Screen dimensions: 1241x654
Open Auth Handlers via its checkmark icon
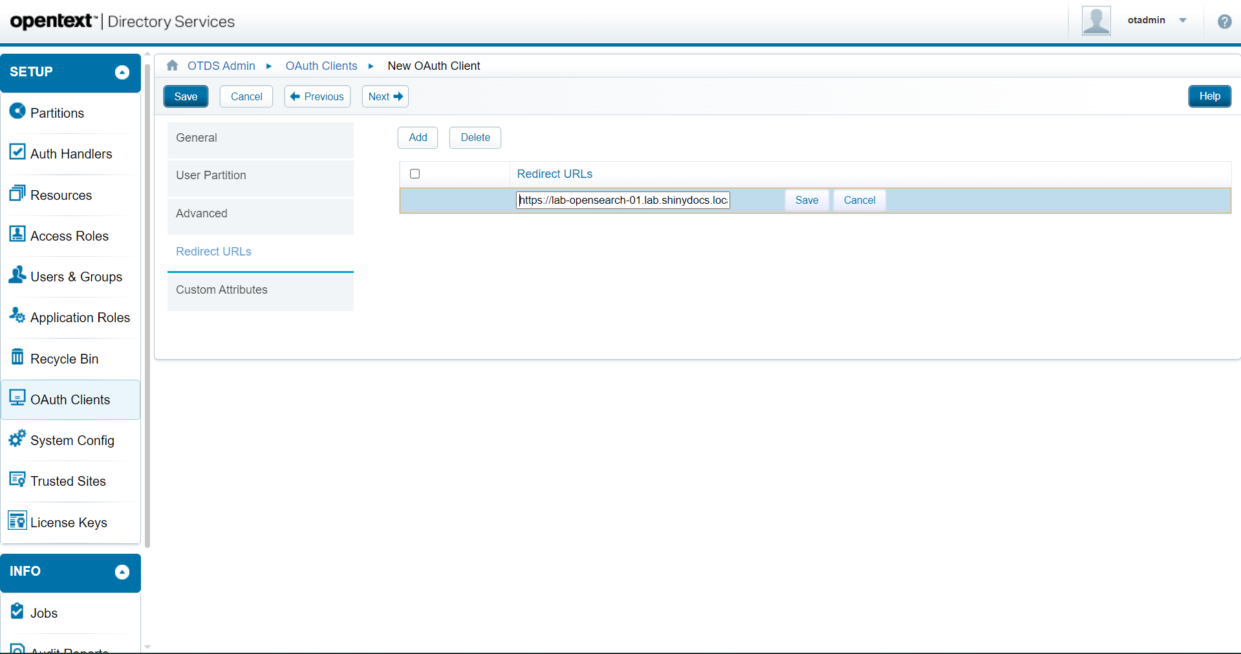17,152
